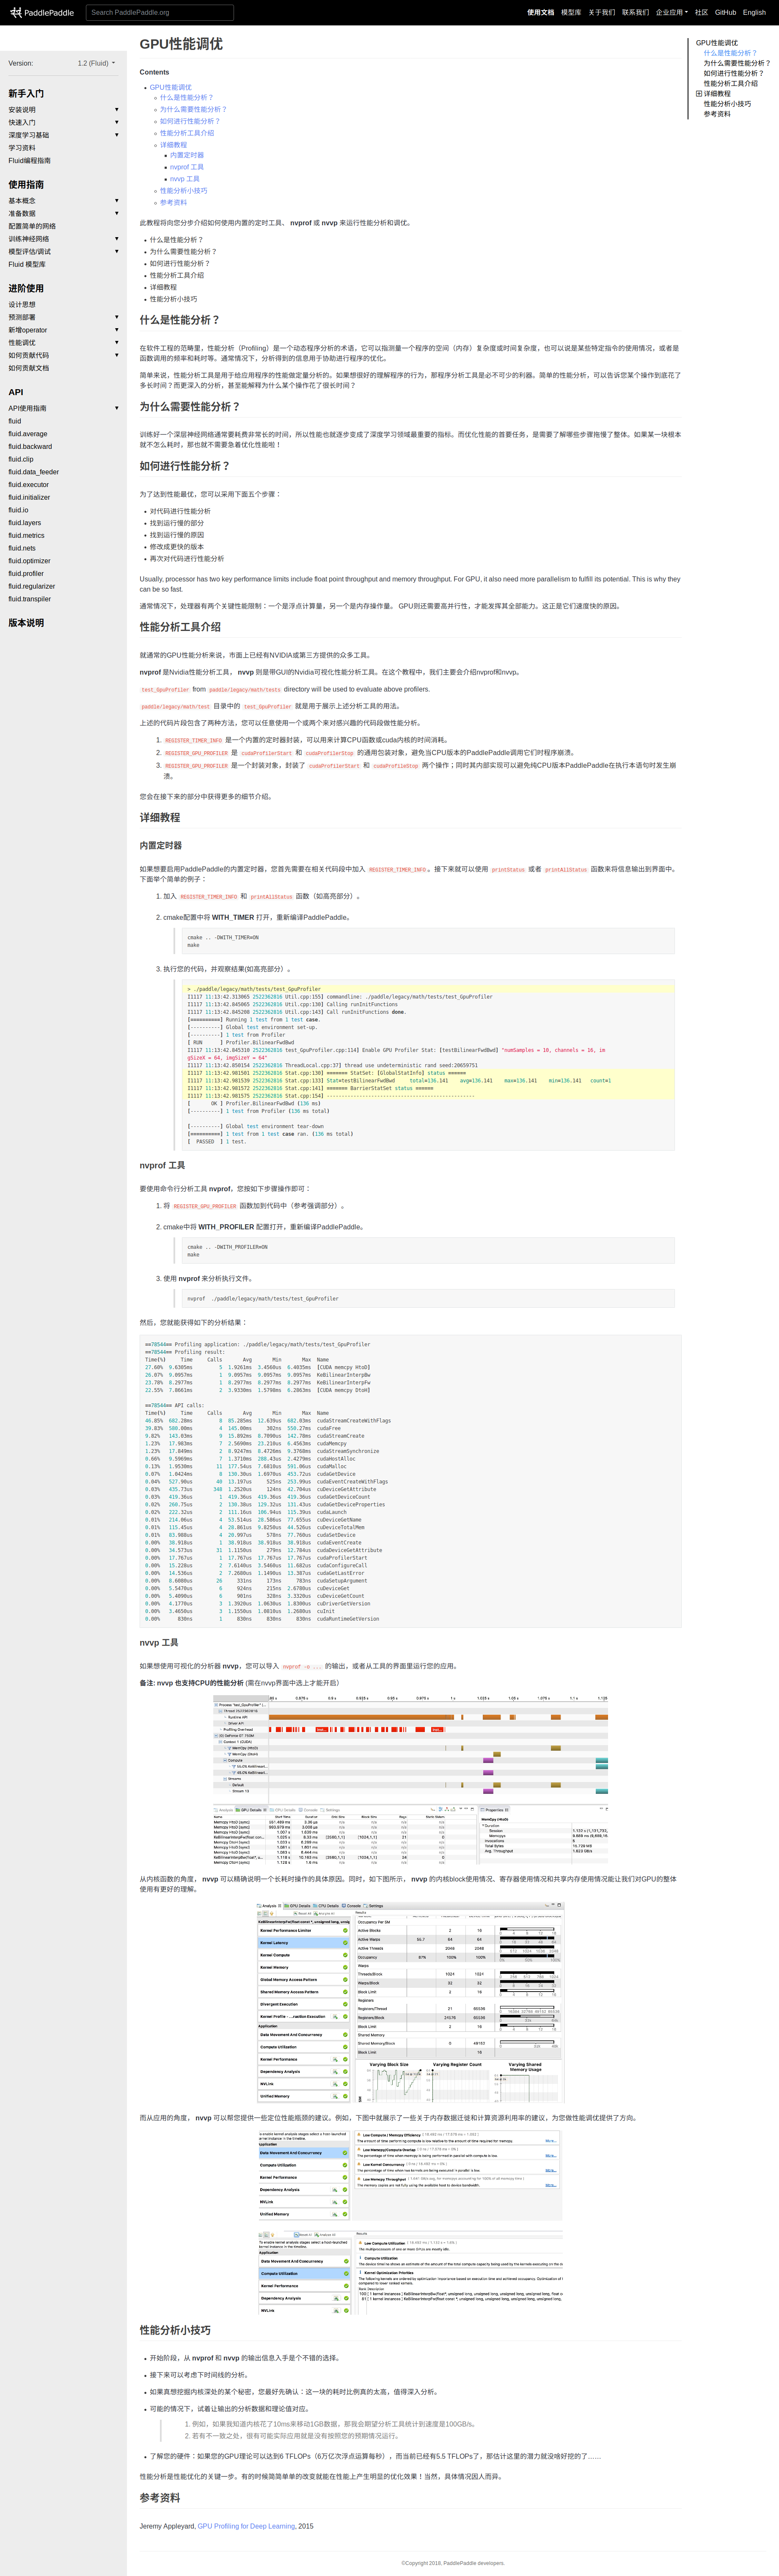
Task: Open the nvvp Kernel Latency analysis image
Action: click(410, 2002)
